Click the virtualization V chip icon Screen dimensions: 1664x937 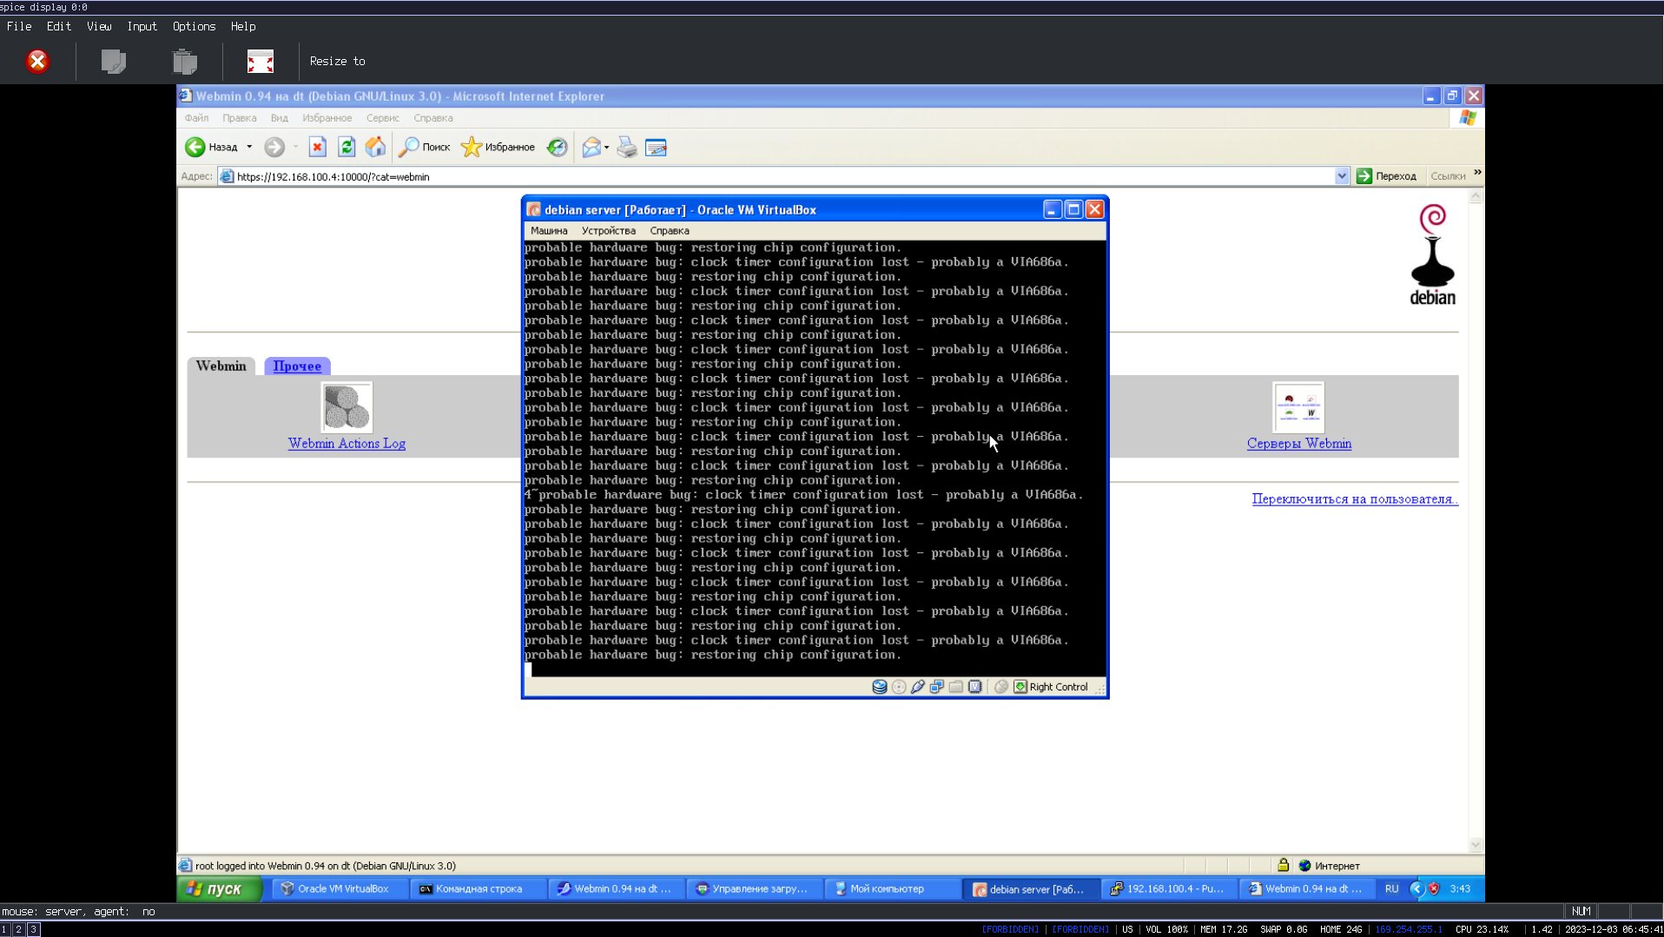(x=975, y=687)
